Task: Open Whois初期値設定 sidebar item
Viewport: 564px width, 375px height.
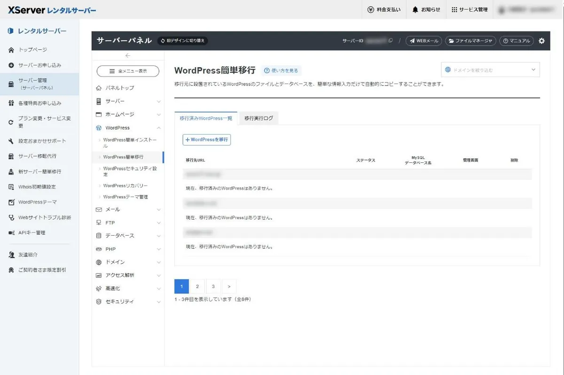Action: tap(39, 187)
